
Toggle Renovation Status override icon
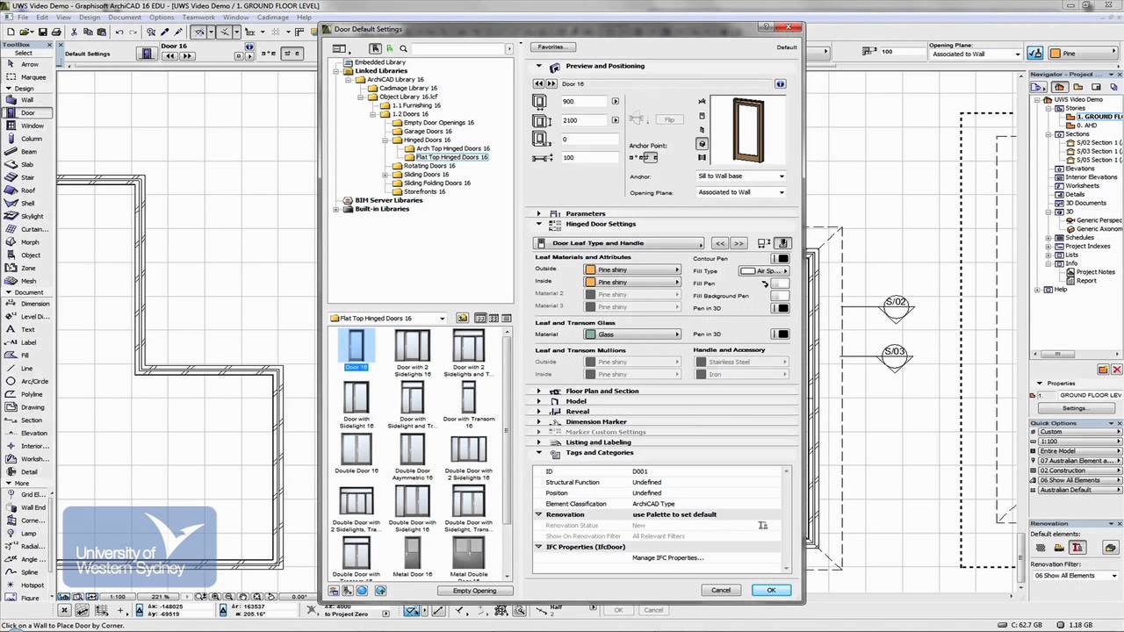762,525
